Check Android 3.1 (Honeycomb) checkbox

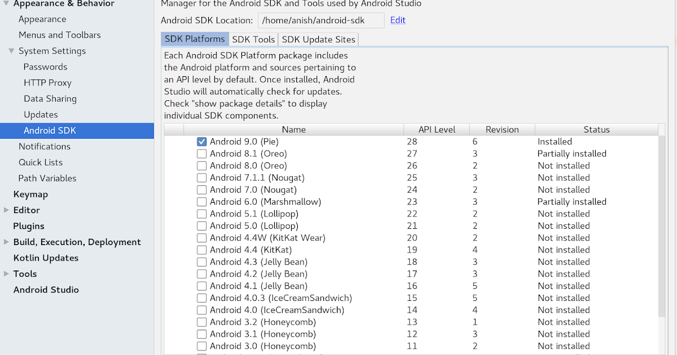pos(201,334)
